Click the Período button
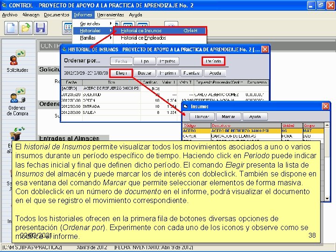336x252 pixels. [213, 61]
